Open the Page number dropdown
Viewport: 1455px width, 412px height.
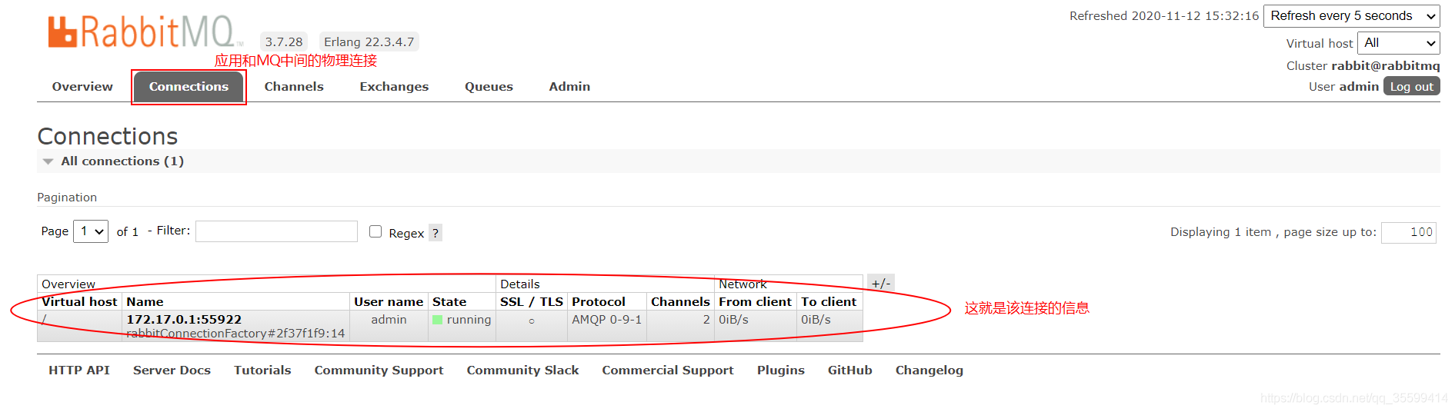91,231
